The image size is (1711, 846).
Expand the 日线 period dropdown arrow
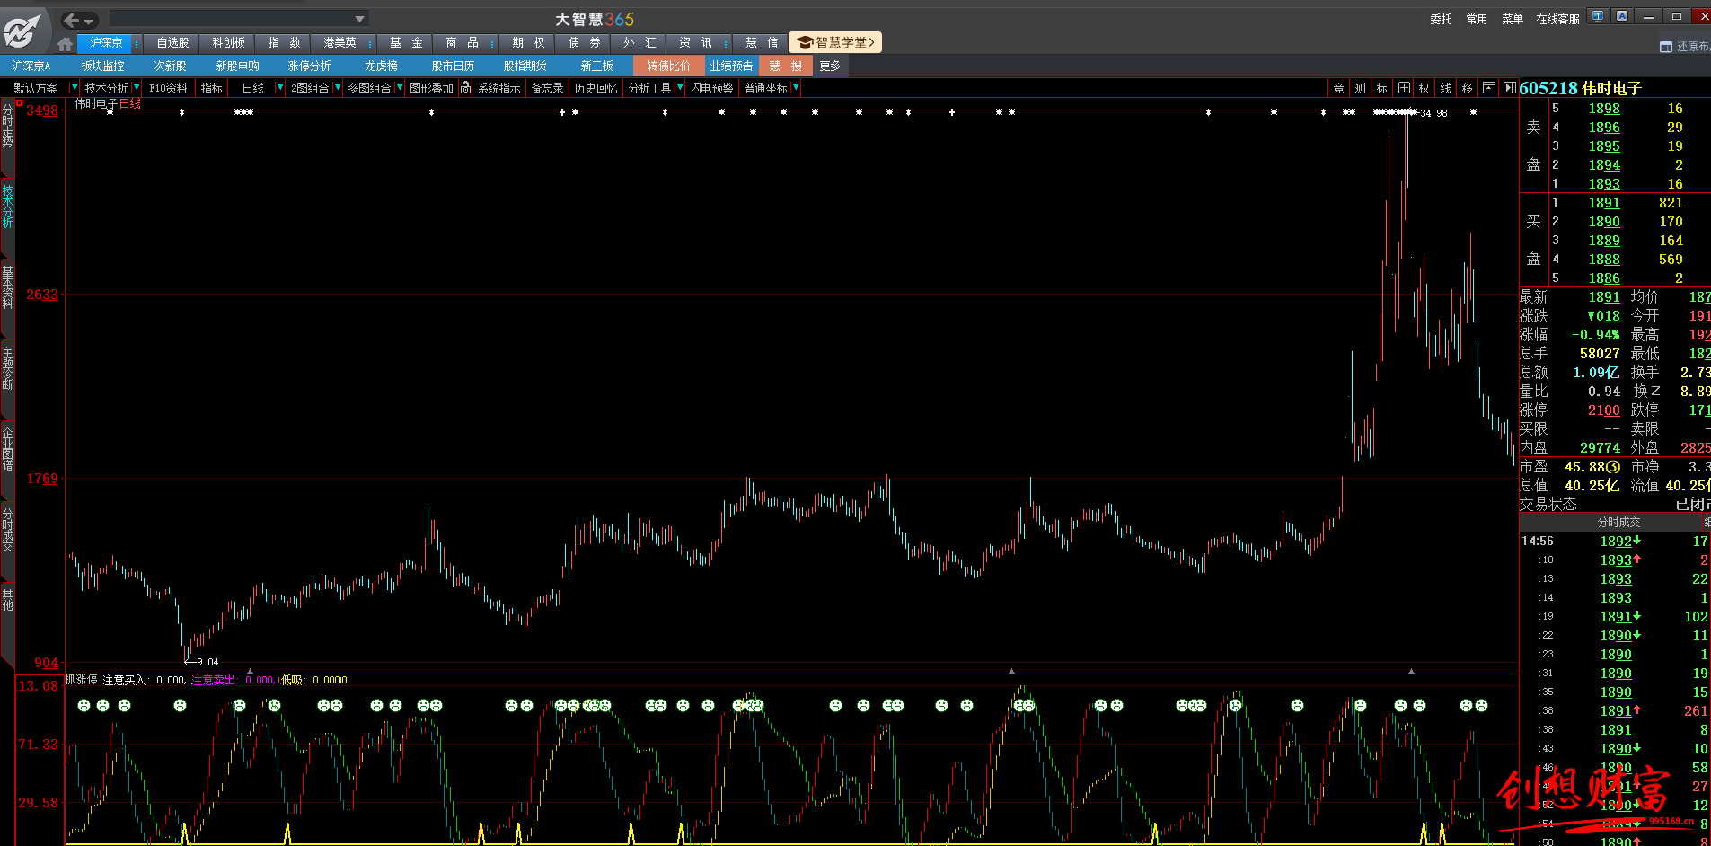tap(280, 87)
